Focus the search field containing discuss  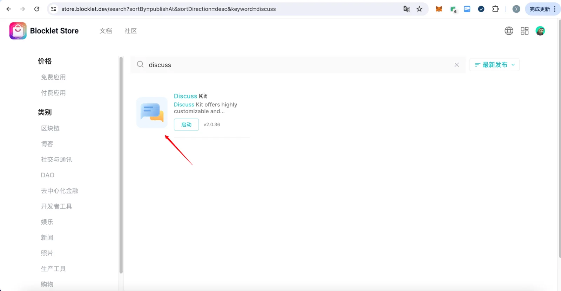(x=298, y=65)
